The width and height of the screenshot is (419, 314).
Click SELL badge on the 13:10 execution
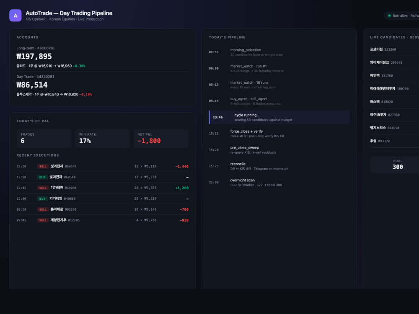43,166
